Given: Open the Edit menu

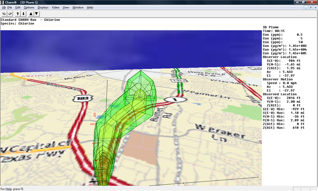Looking at the screenshot, I should pyautogui.click(x=18, y=8).
